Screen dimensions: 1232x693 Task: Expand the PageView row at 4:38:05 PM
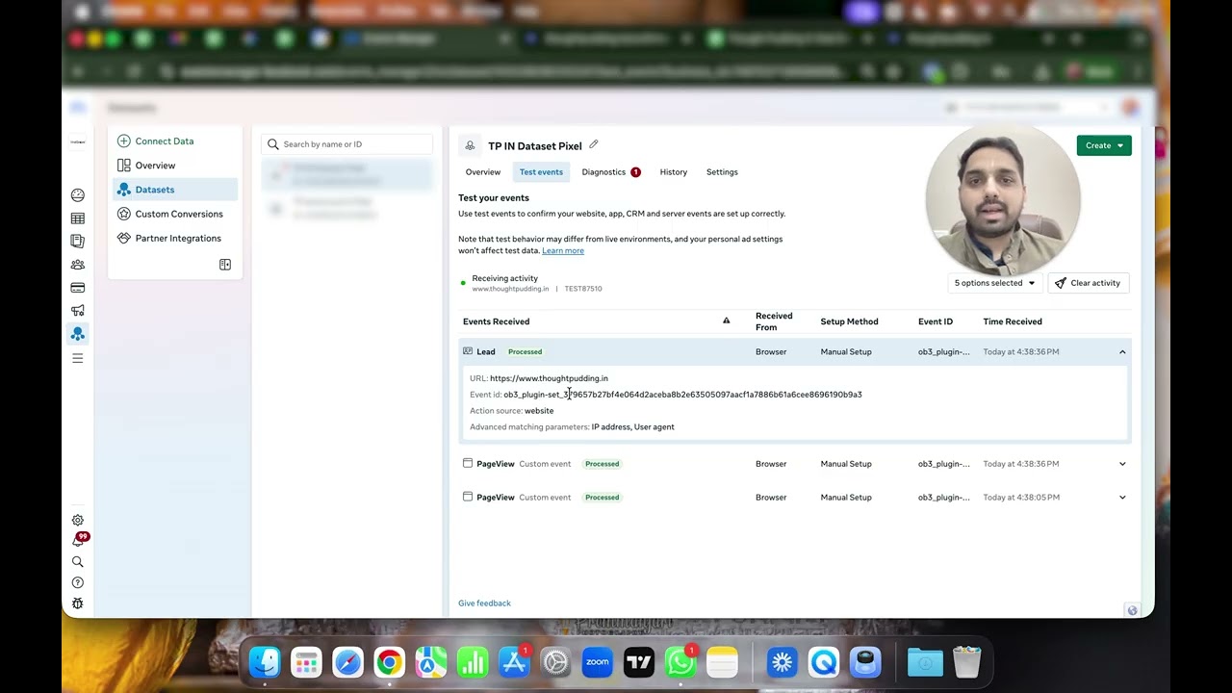click(1122, 498)
